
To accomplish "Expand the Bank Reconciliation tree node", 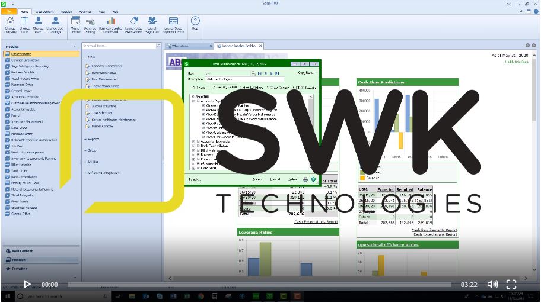I will click(x=193, y=146).
